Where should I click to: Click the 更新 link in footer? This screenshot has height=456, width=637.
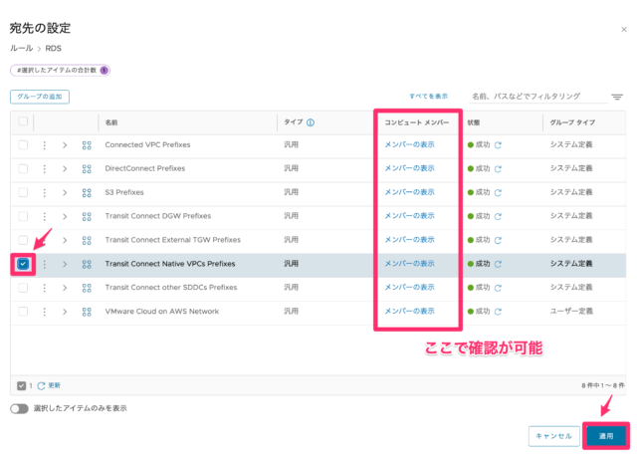(x=54, y=385)
